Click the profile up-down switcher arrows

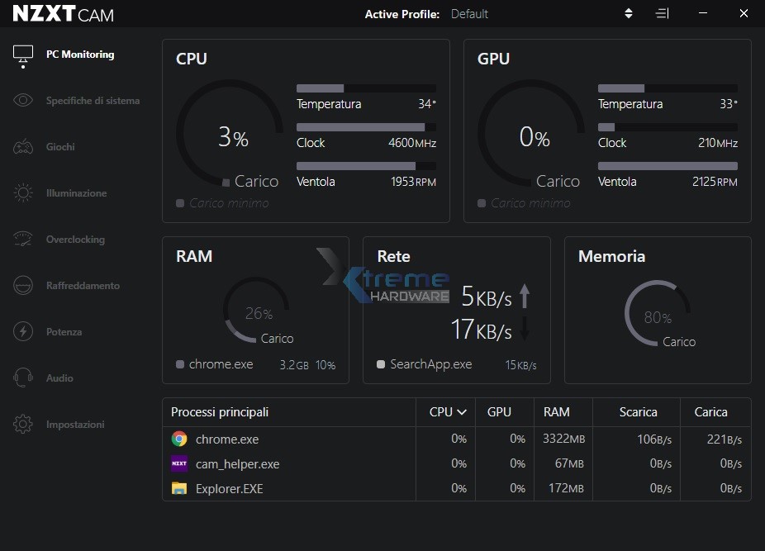point(629,14)
